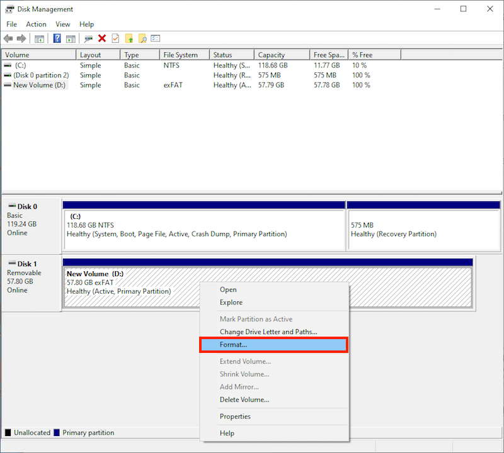Click the rightmost list-style toolbar icon

156,38
